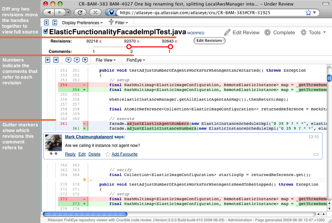Reply to Mark's comment
The image size is (332, 223).
coord(70,154)
